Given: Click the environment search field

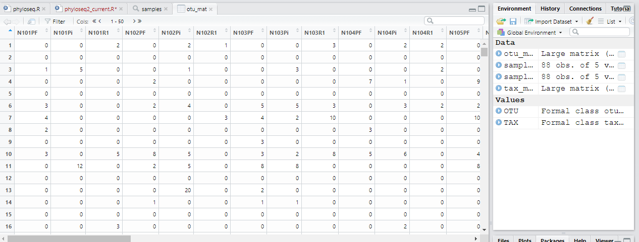Looking at the screenshot, I should click(601, 32).
